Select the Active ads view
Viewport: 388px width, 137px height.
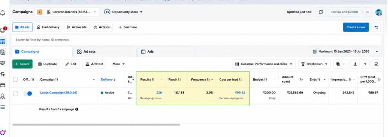(x=77, y=27)
